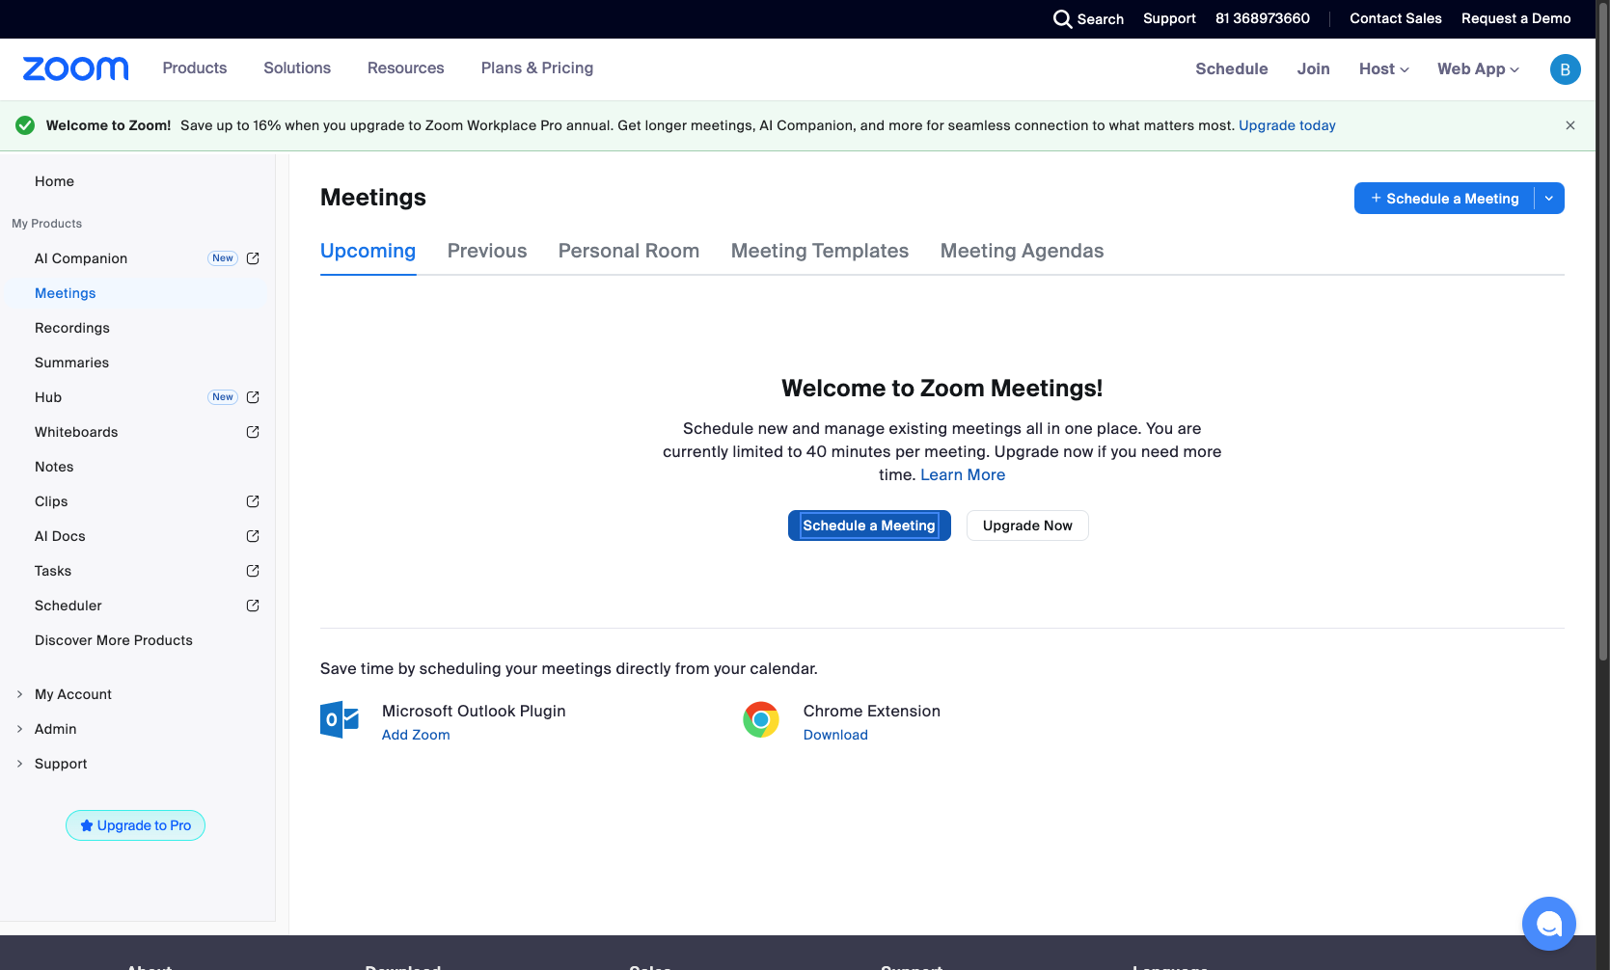Switch to the Previous tab
Image resolution: width=1610 pixels, height=970 pixels.
tap(487, 251)
